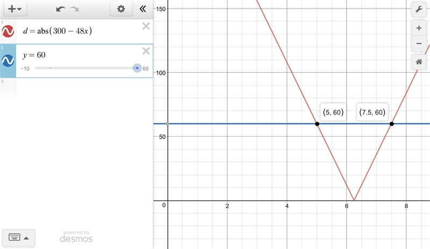Undo the last action
Screen dimensions: 430x249
61,9
